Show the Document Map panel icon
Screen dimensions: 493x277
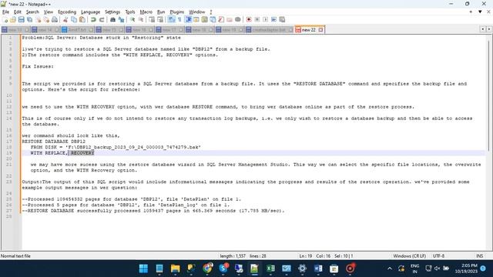point(205,19)
